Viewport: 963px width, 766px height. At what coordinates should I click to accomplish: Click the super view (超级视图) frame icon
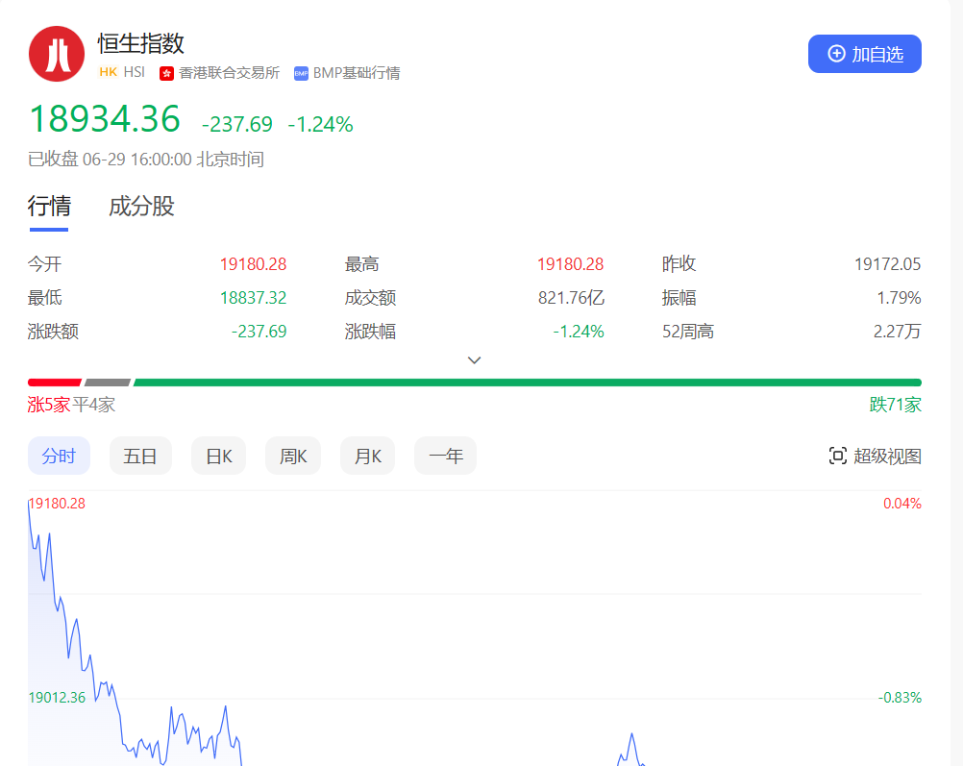[x=838, y=456]
